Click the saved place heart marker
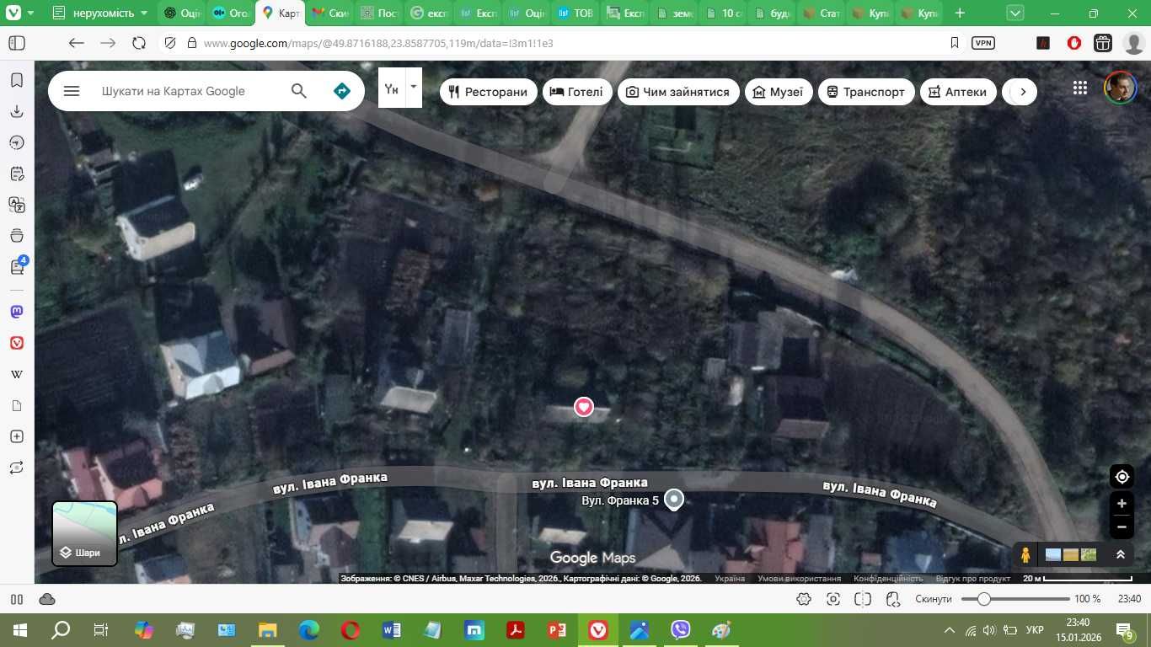The height and width of the screenshot is (647, 1151). (583, 407)
